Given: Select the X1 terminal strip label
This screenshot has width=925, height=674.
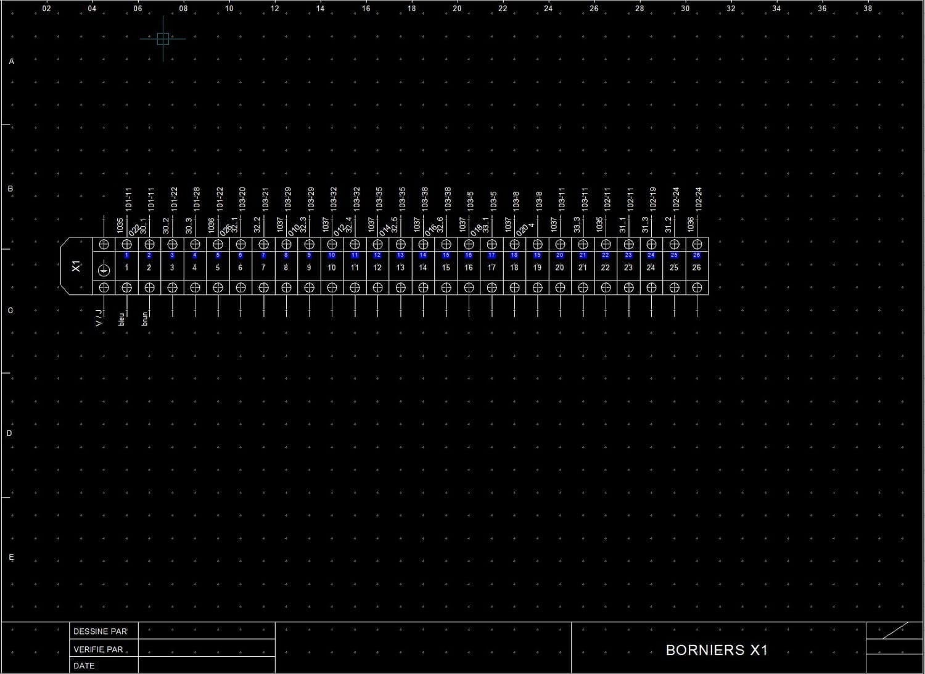Looking at the screenshot, I should (x=76, y=266).
